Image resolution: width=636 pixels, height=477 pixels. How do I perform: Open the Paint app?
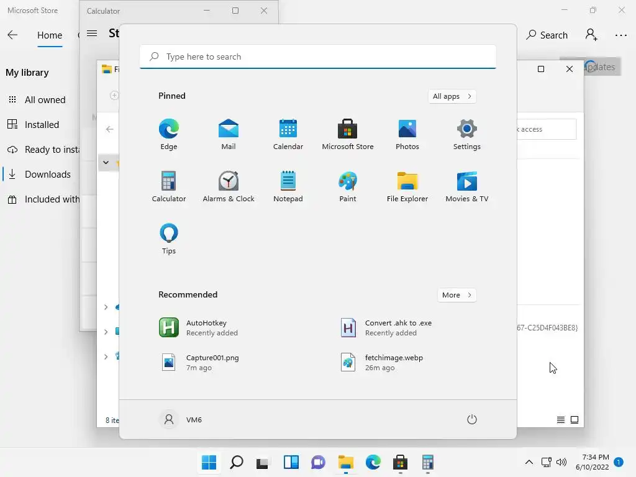(348, 186)
